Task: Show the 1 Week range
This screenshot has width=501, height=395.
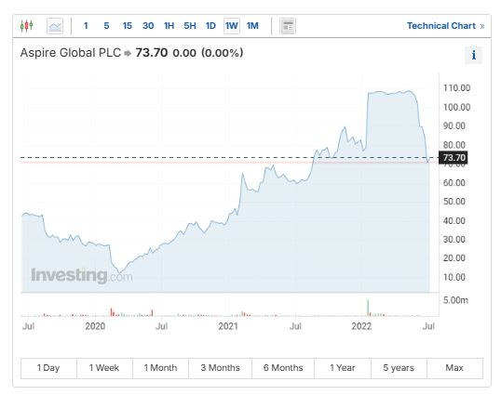Action: (104, 368)
